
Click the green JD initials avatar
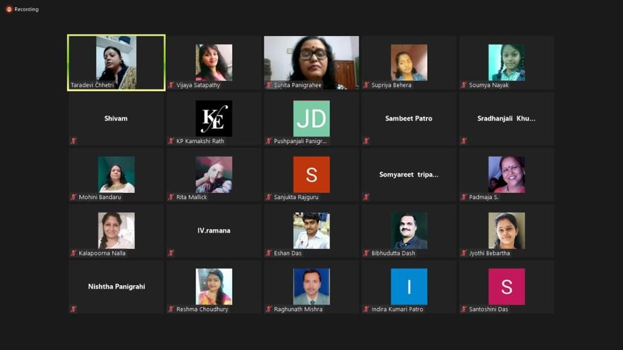click(311, 118)
